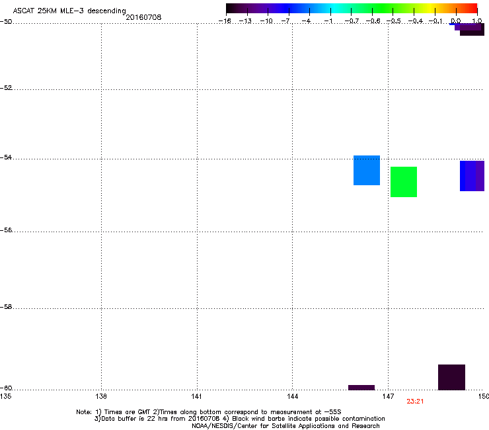Click the longitude axis label 135
This screenshot has height=430, width=489.
point(5,396)
